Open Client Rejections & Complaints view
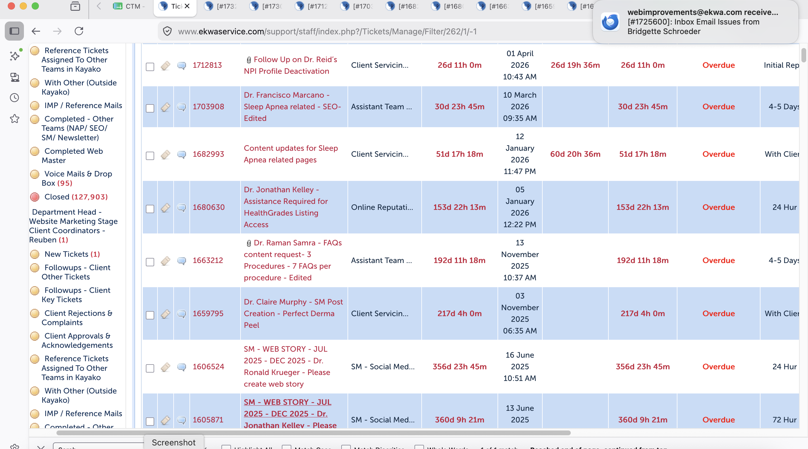Screen dimensions: 808x449 click(x=77, y=318)
